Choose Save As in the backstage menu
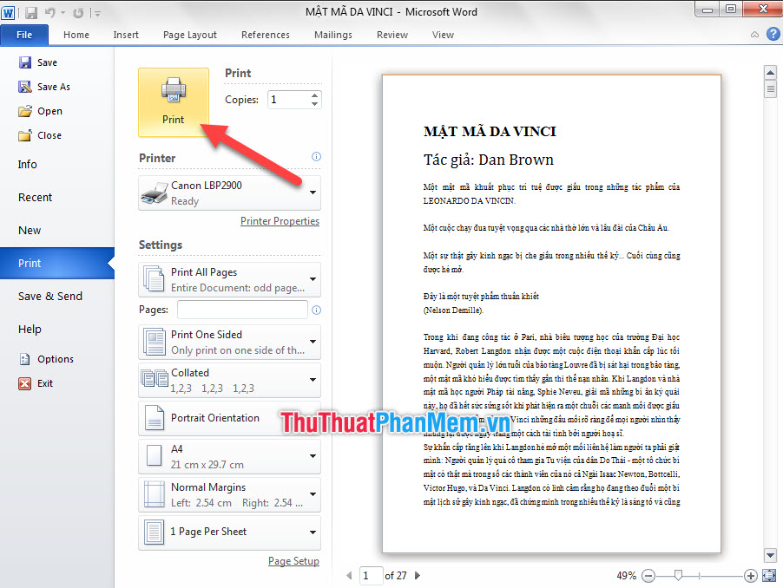783x588 pixels. click(44, 87)
